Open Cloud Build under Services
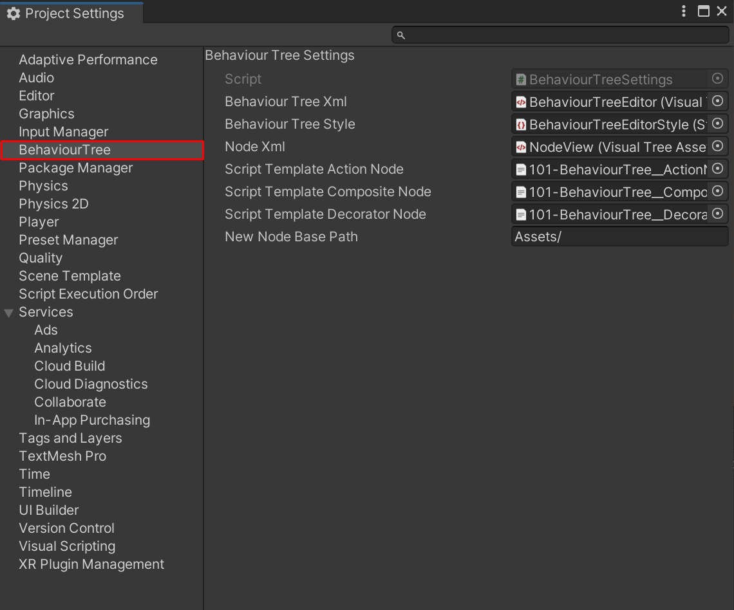Image resolution: width=734 pixels, height=610 pixels. pyautogui.click(x=70, y=366)
